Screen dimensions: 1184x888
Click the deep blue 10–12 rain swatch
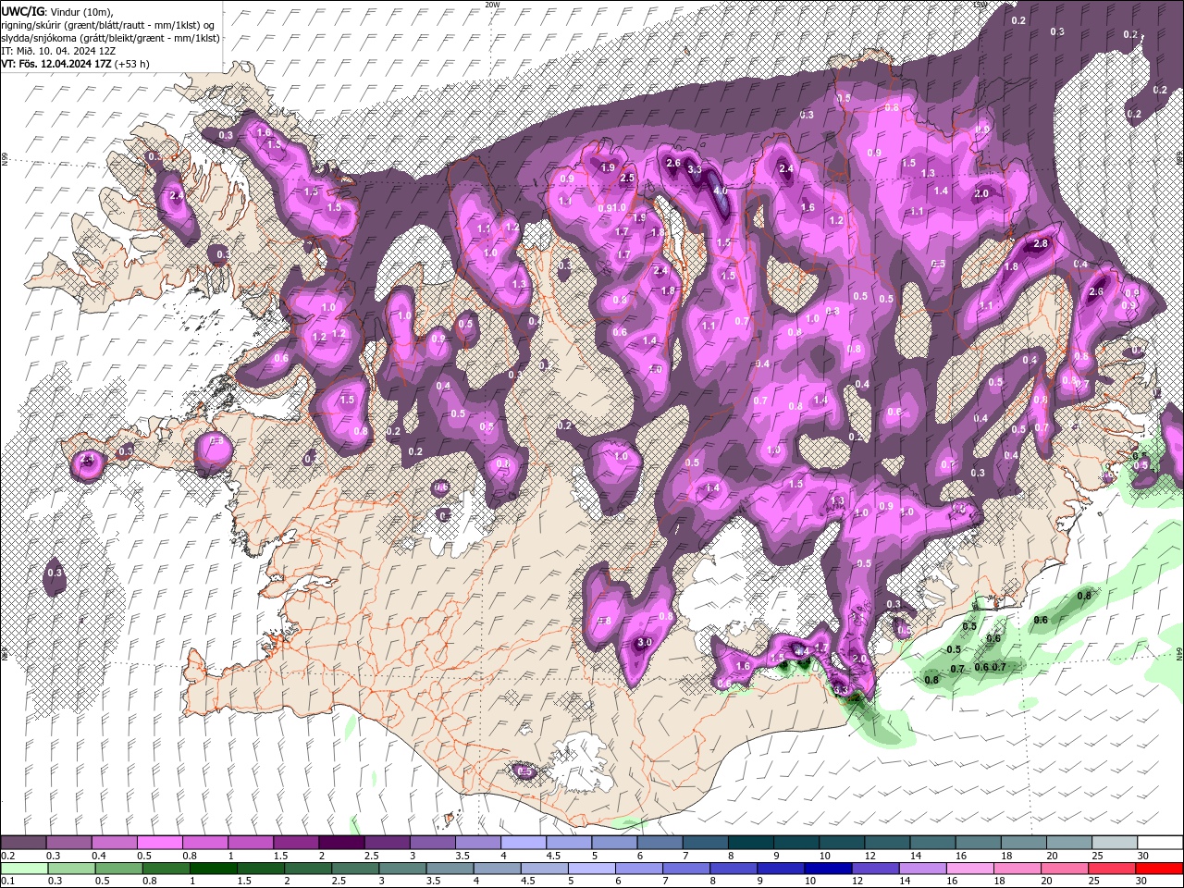coord(828,869)
